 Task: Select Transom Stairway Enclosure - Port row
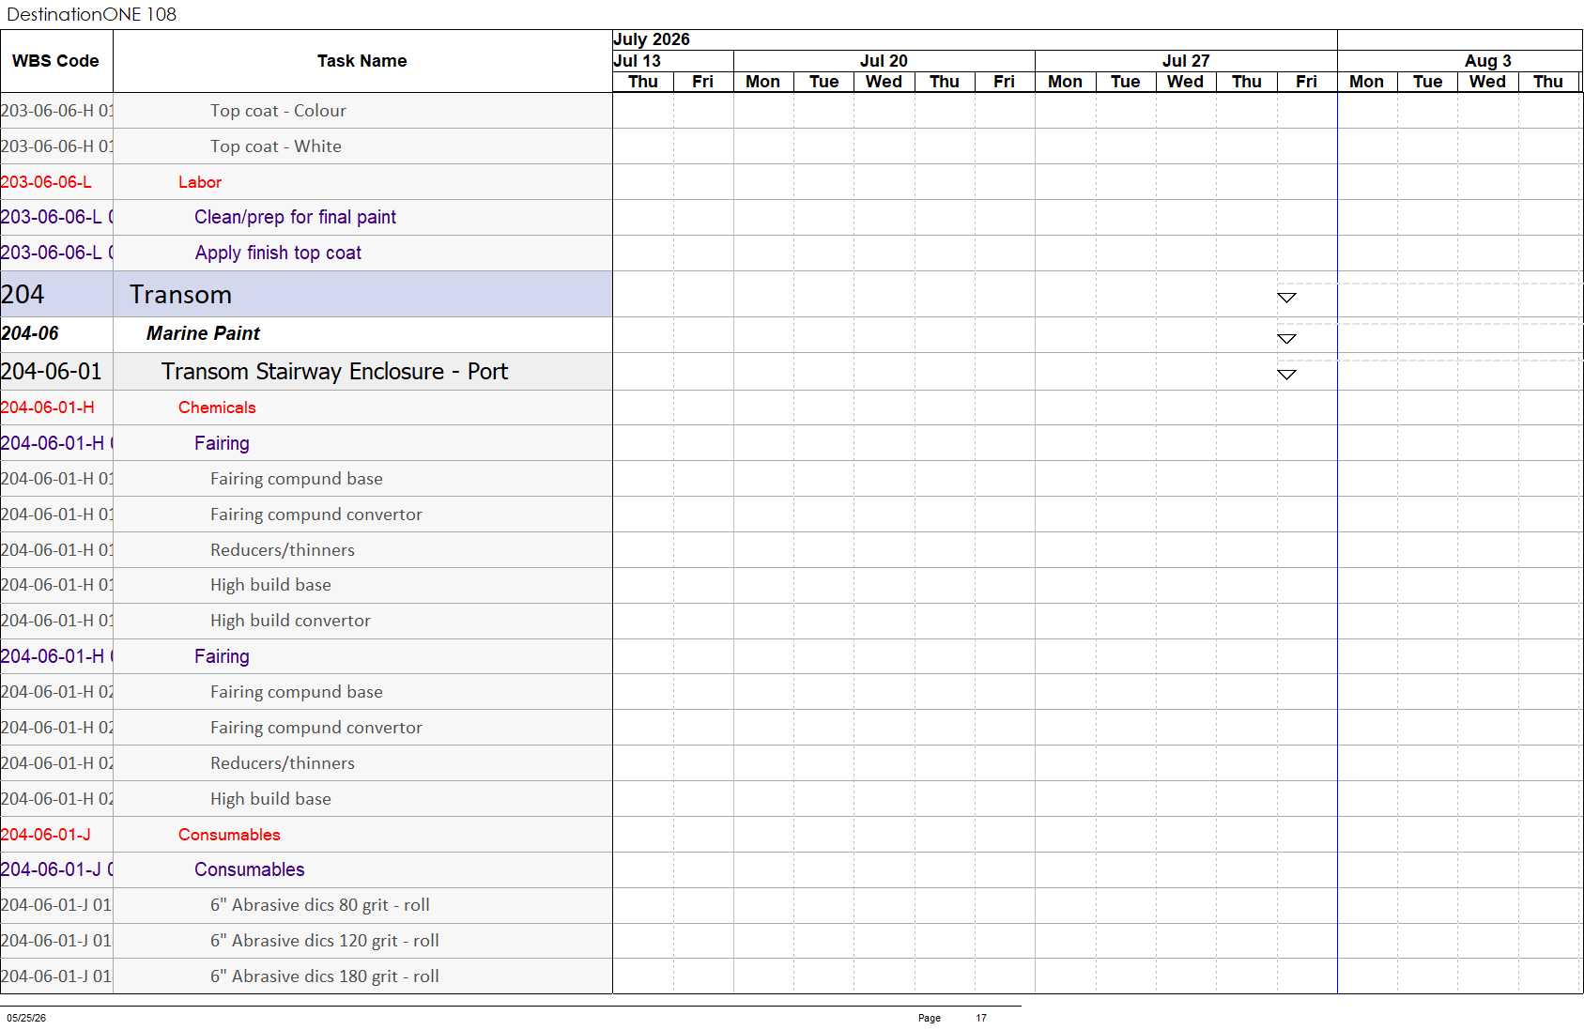[x=306, y=371]
